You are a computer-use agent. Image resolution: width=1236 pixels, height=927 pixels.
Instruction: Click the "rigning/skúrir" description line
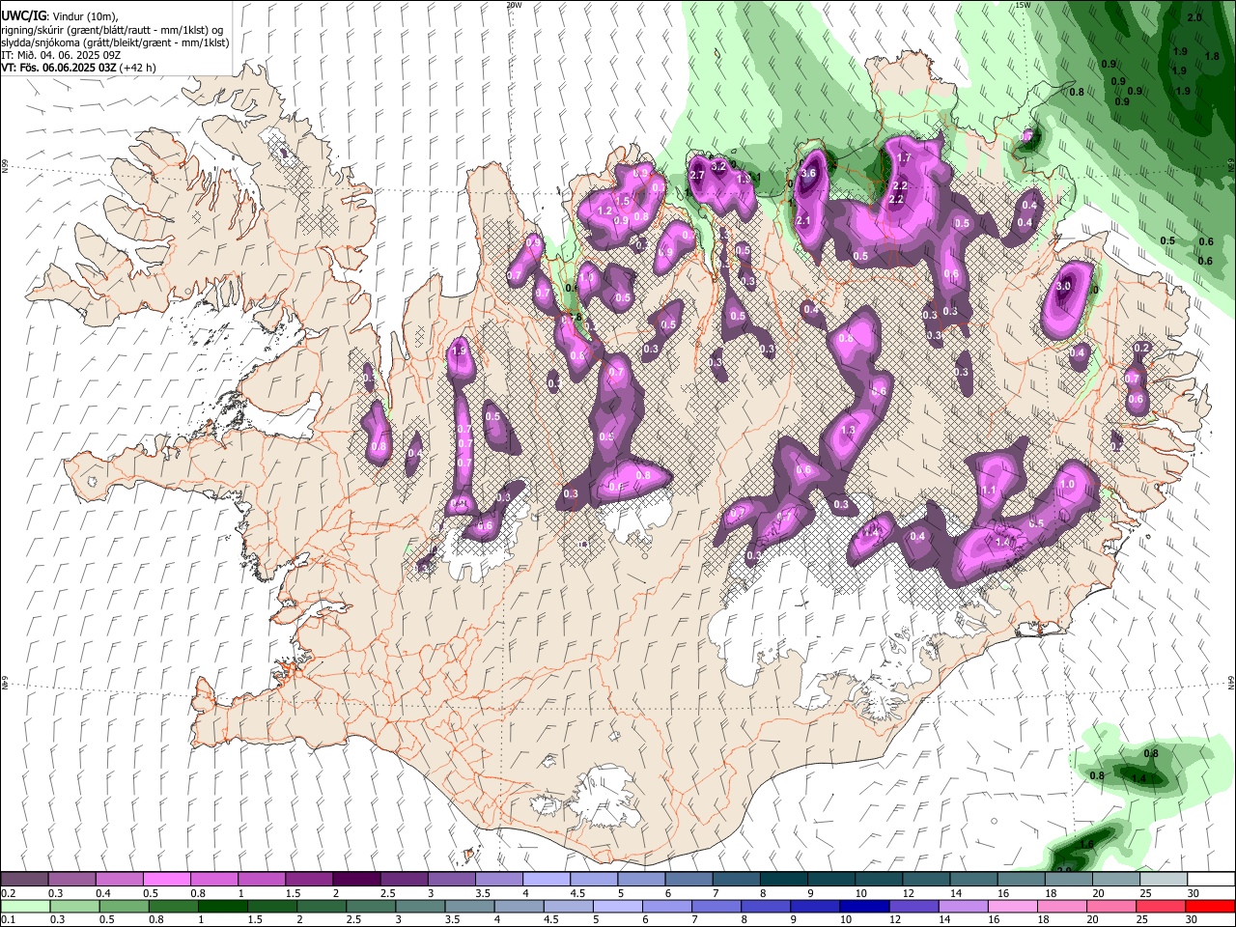112,30
